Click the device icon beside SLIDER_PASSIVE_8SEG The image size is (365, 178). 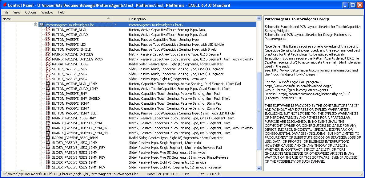[x=48, y=79]
